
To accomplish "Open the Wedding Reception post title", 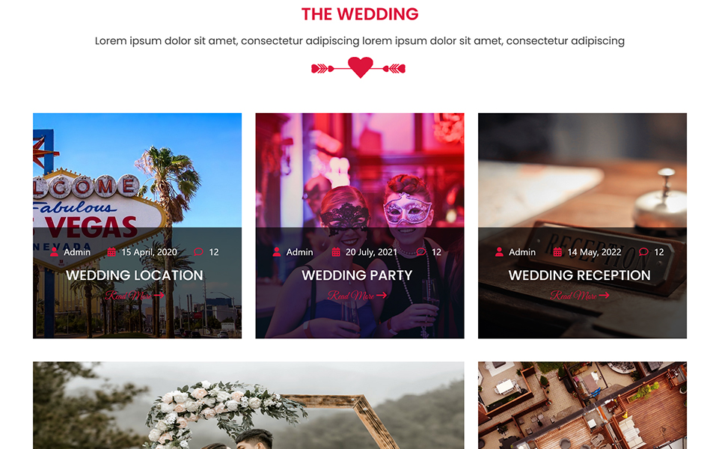I will pos(580,275).
